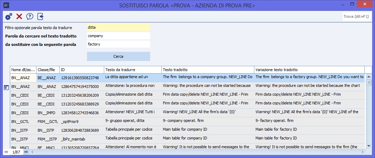Click the search word field containing company

[118, 36]
